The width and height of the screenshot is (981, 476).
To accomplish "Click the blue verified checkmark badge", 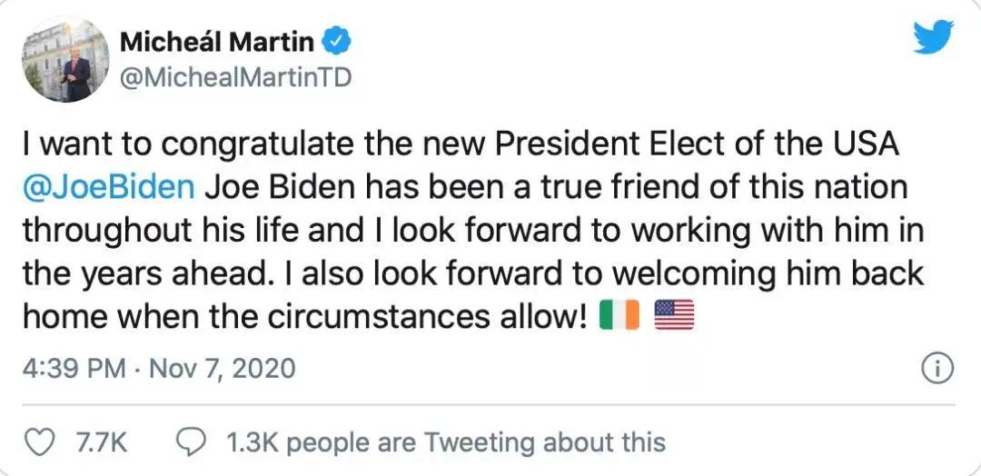I will point(340,41).
